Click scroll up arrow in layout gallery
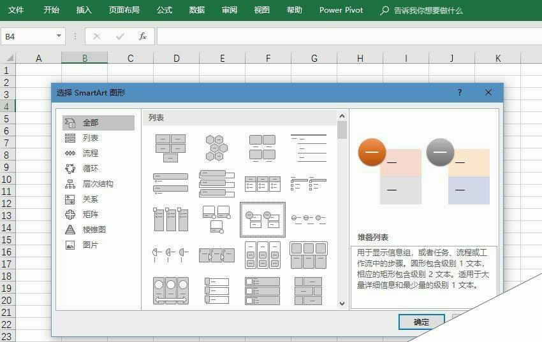Viewport: 542px width, 342px height. (x=342, y=117)
